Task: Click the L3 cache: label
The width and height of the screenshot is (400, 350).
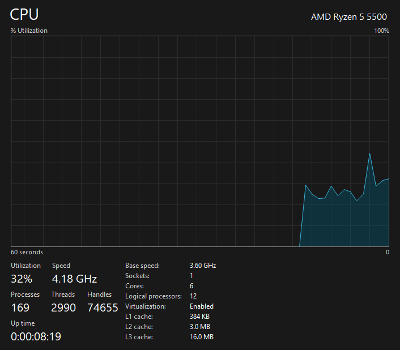Action: 139,337
